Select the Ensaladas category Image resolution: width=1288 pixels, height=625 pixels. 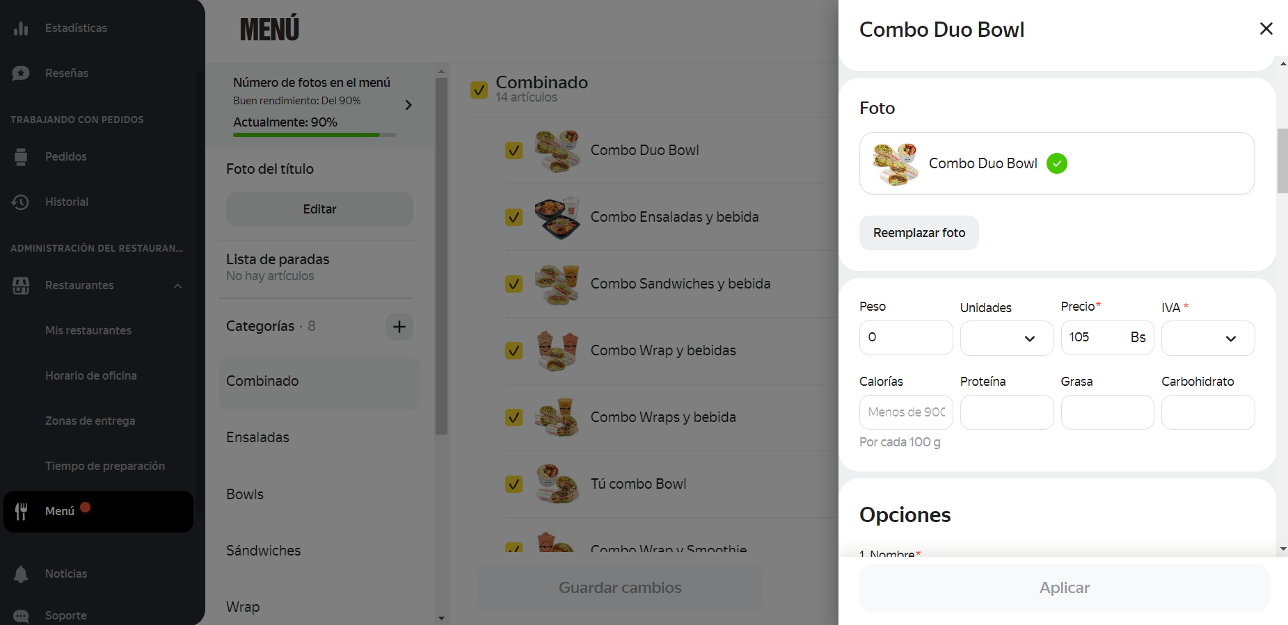257,437
